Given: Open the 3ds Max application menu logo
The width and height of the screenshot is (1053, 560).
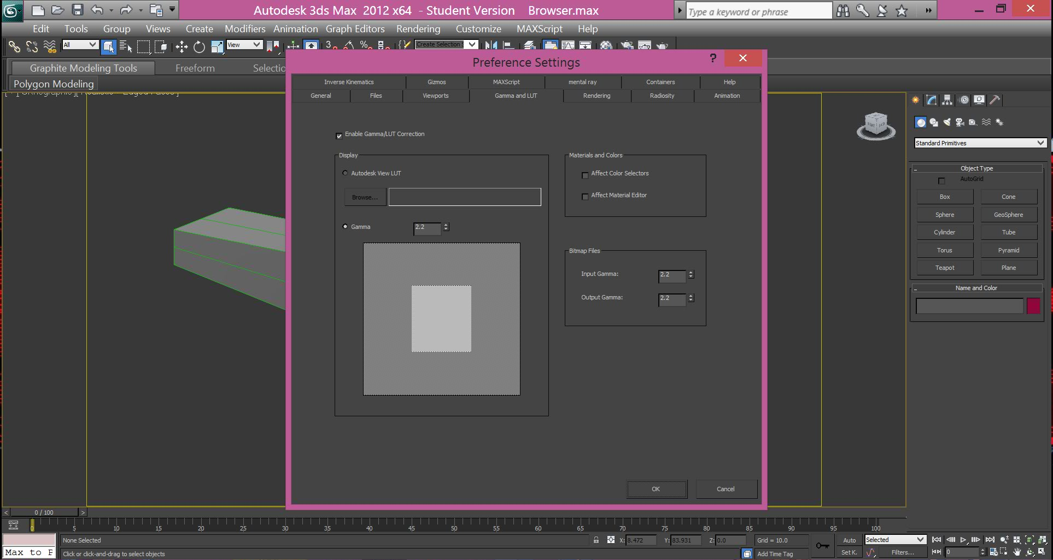Looking at the screenshot, I should [12, 10].
